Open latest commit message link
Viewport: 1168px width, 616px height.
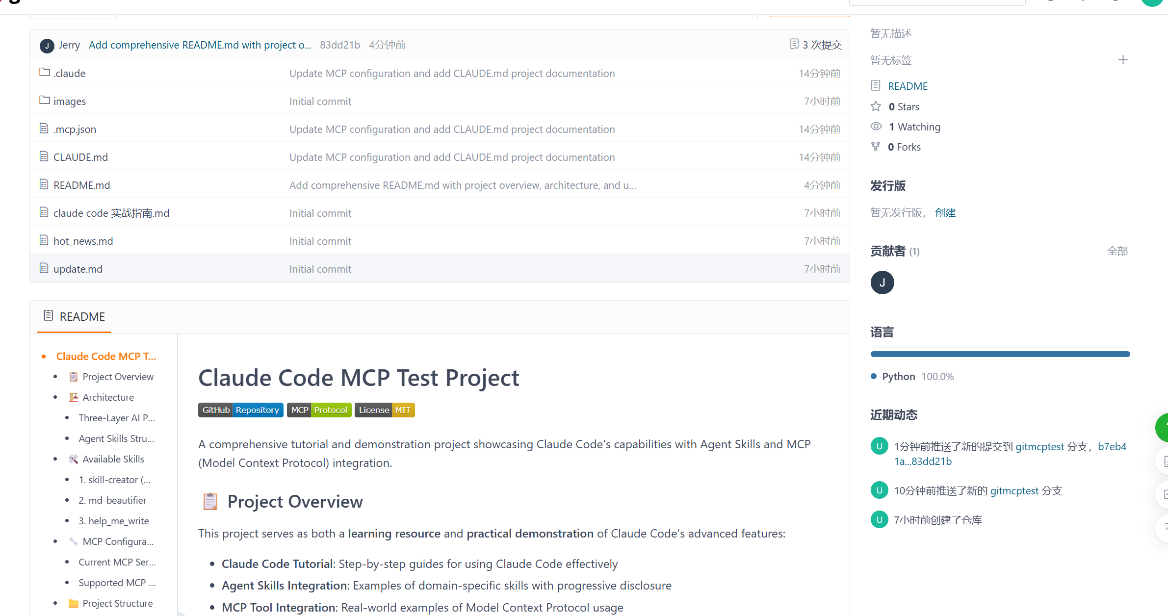point(200,45)
